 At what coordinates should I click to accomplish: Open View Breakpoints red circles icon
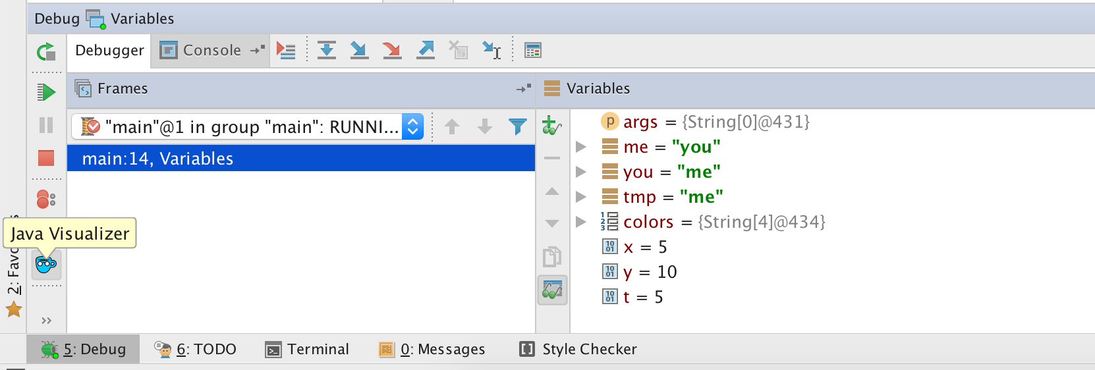point(46,199)
